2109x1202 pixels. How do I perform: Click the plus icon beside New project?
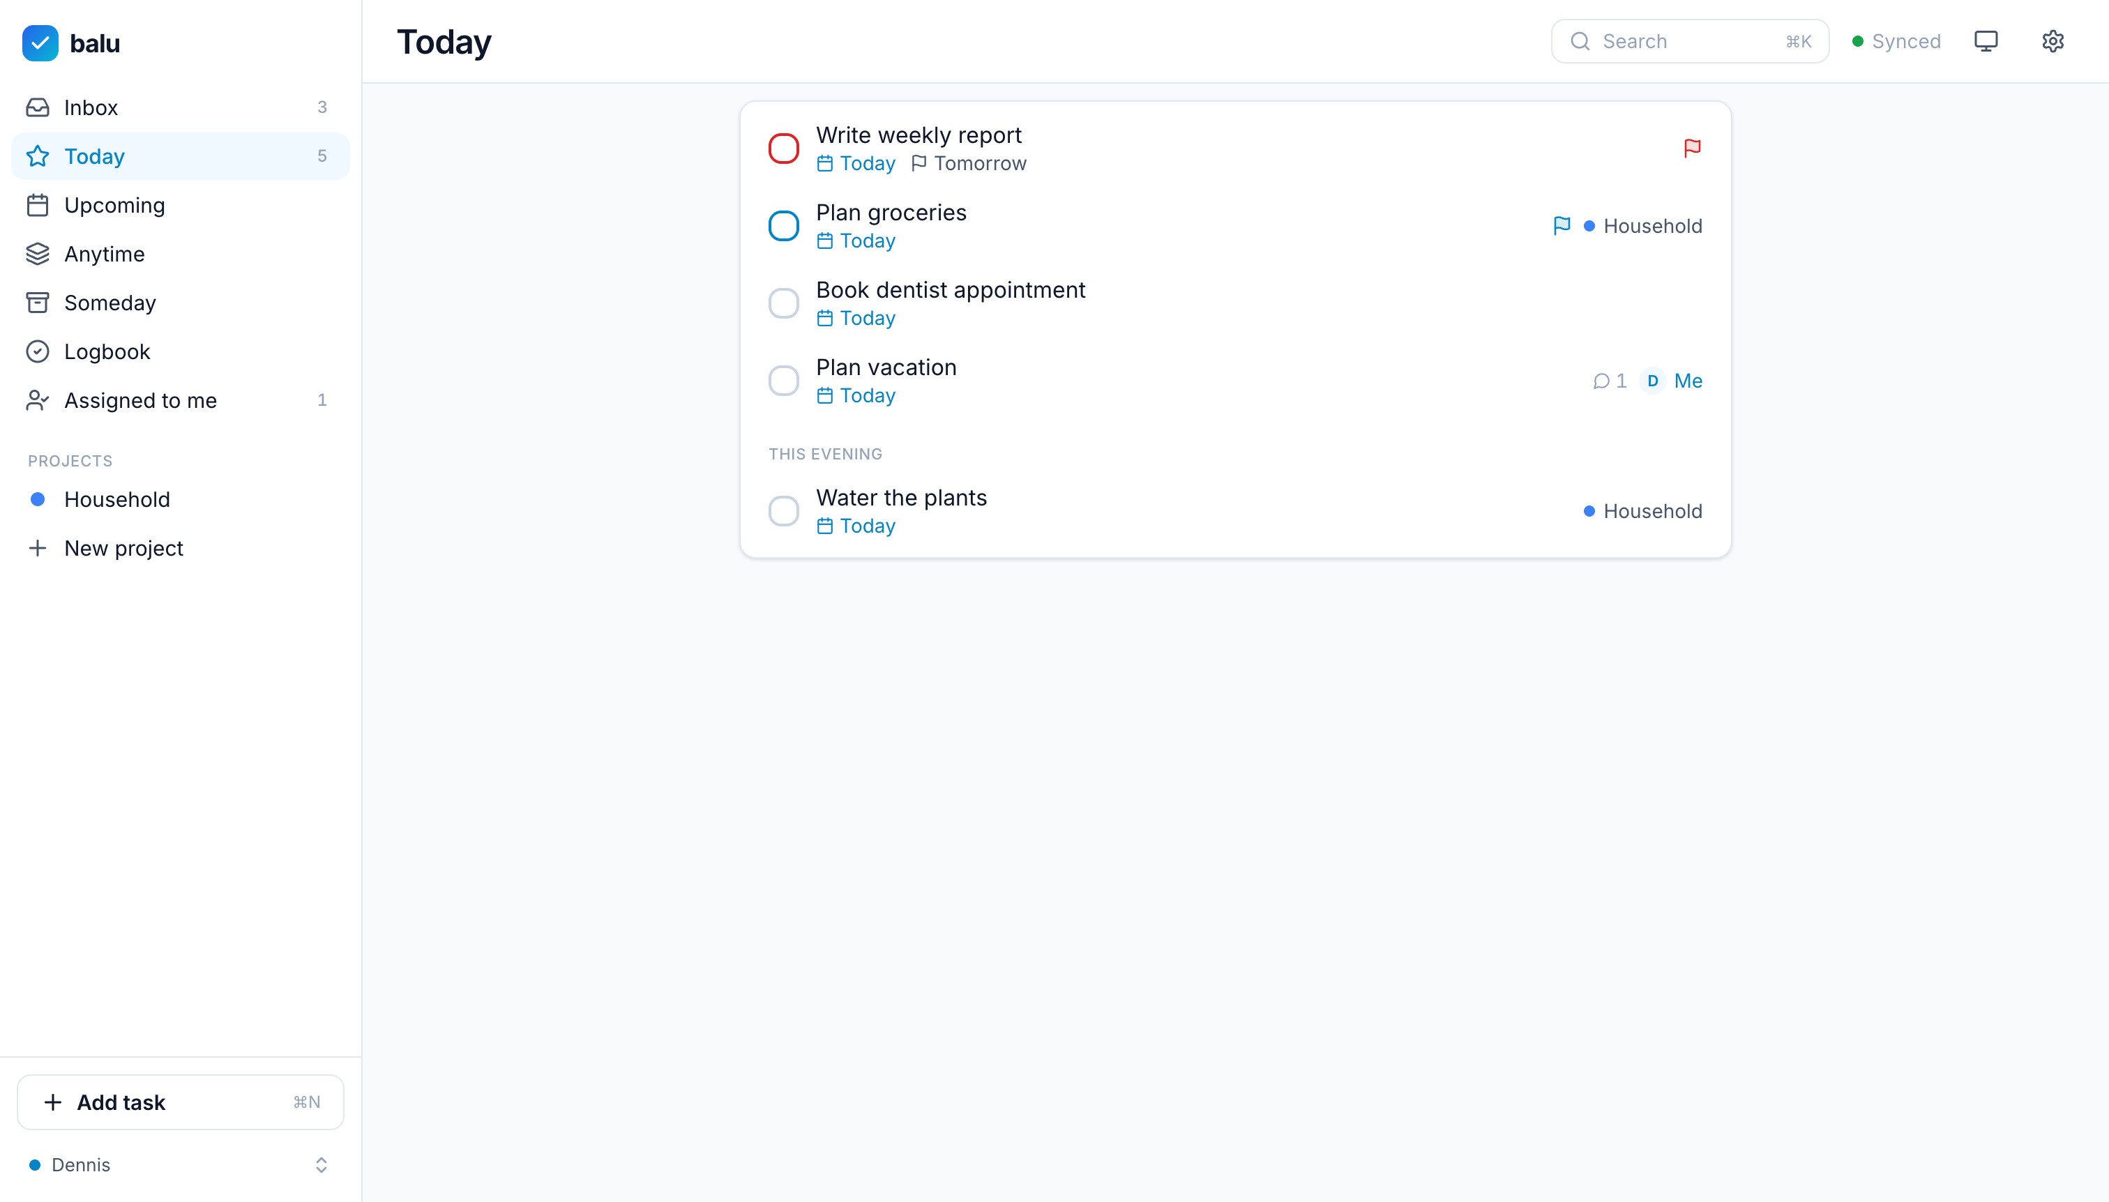pyautogui.click(x=37, y=548)
